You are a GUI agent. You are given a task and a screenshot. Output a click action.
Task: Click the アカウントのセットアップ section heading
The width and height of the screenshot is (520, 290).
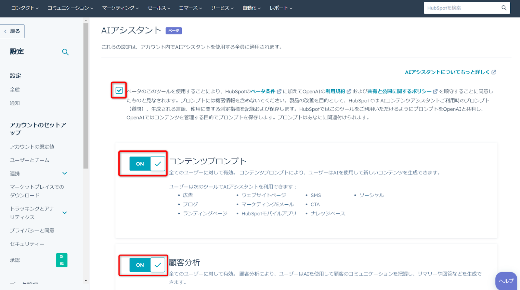coord(38,129)
